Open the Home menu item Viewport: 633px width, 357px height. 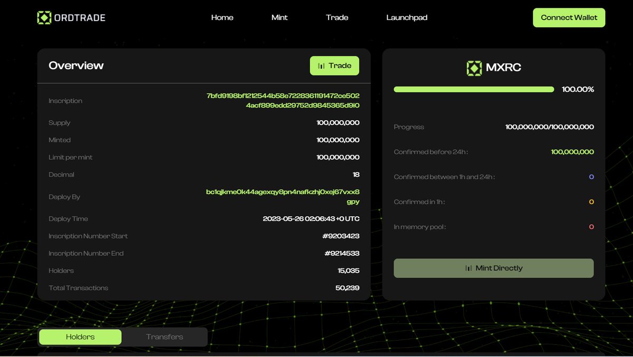coord(222,17)
